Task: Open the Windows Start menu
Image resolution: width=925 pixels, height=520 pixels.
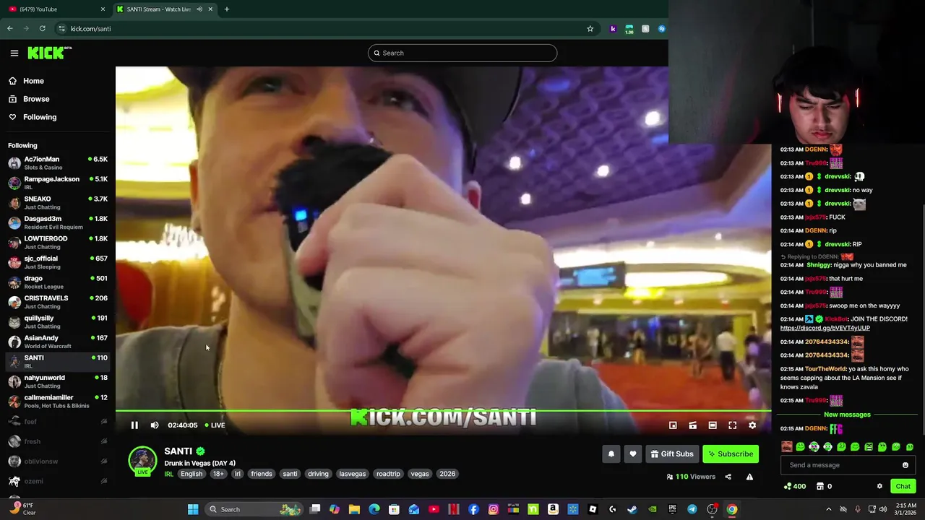Action: 193,509
